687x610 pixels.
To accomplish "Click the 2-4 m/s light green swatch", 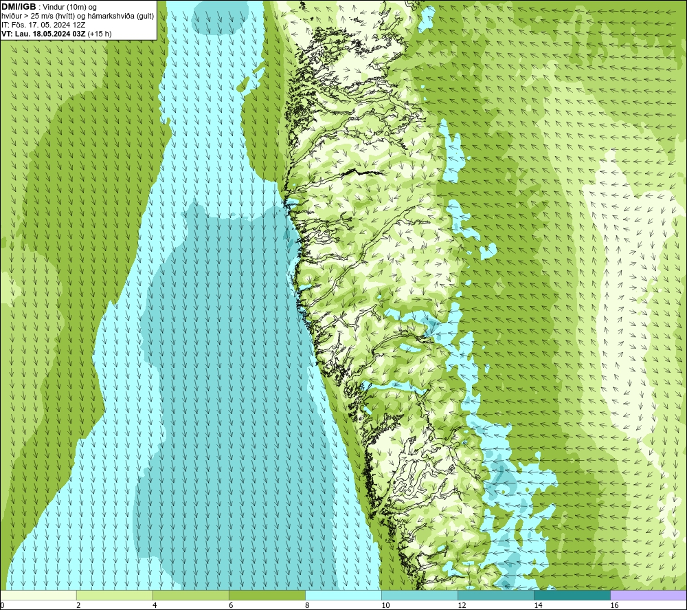I will (x=114, y=595).
